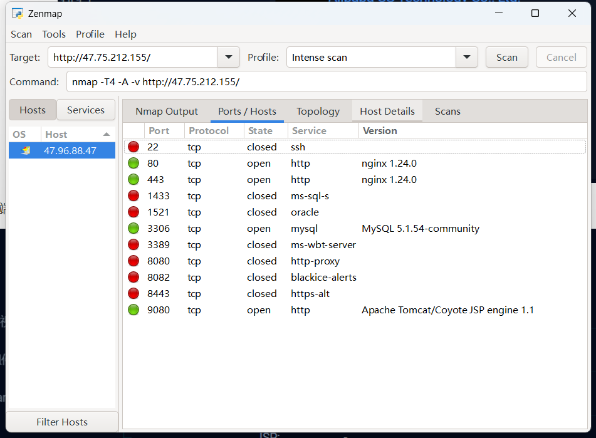Sort by the OS column header
This screenshot has width=596, height=438.
[x=24, y=135]
